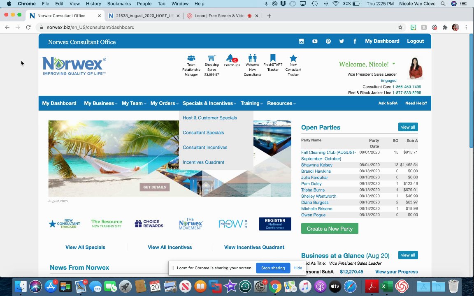The height and width of the screenshot is (296, 474).
Task: Select Consultant Specials menu item
Action: 203,133
